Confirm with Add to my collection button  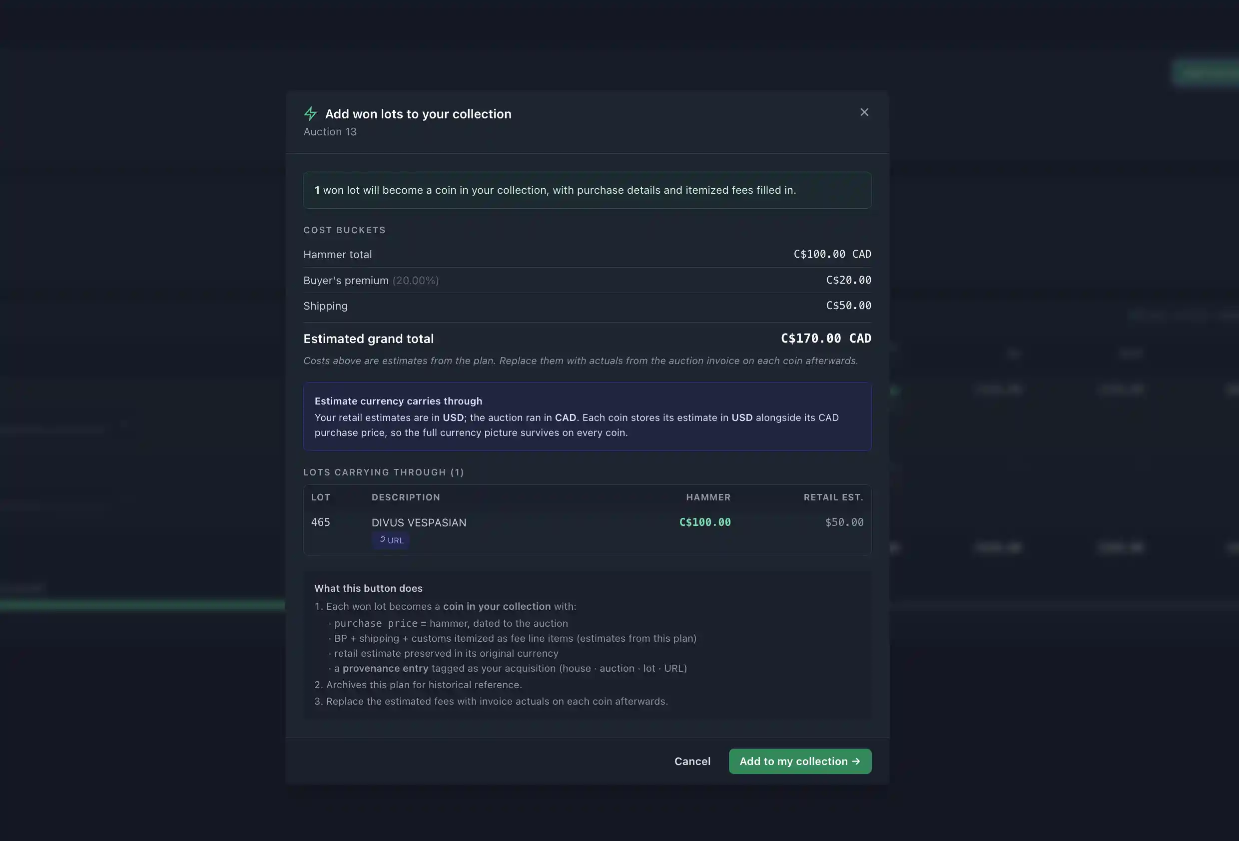pyautogui.click(x=800, y=761)
